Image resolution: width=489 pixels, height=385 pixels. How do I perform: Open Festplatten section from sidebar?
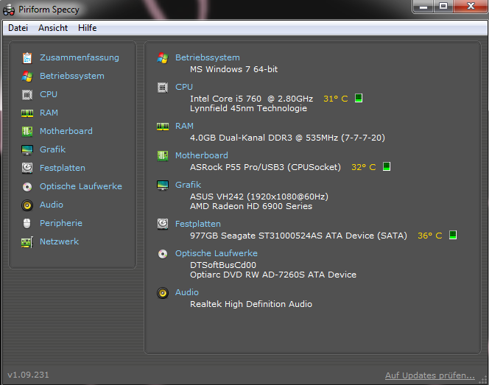click(63, 168)
